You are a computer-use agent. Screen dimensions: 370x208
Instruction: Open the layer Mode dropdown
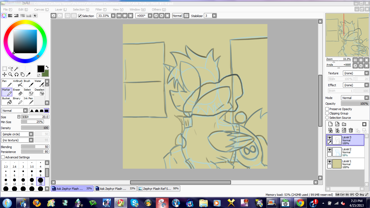tap(355, 98)
